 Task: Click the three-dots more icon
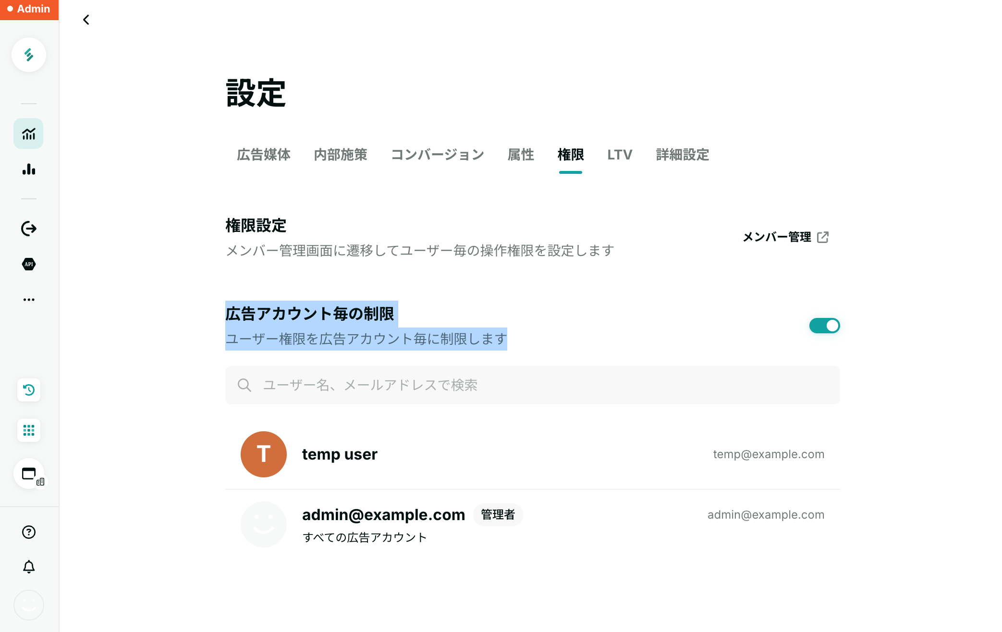click(x=29, y=300)
